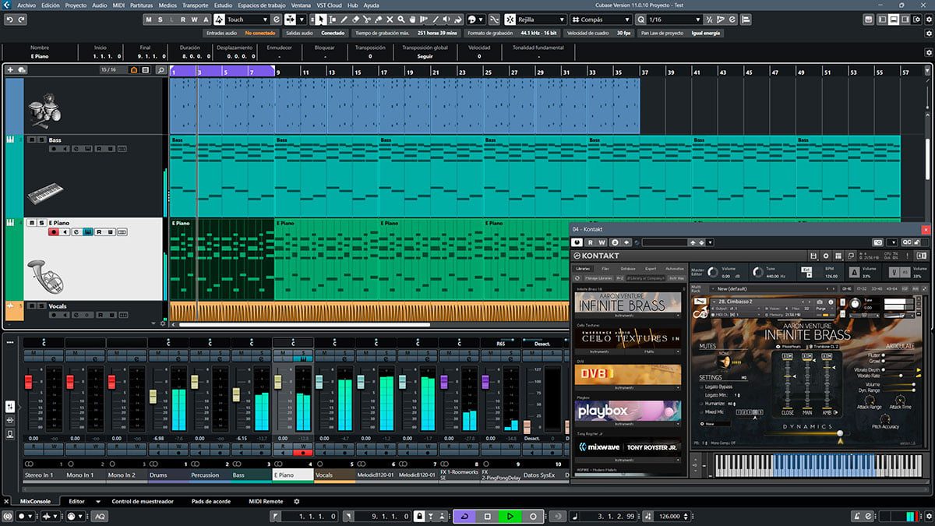935x526 pixels.
Task: Click the tempo 126.000 field
Action: [x=669, y=516]
